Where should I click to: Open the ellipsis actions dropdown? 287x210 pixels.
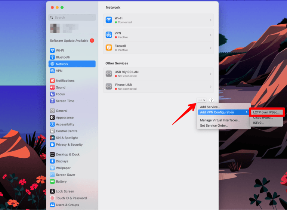pos(202,100)
